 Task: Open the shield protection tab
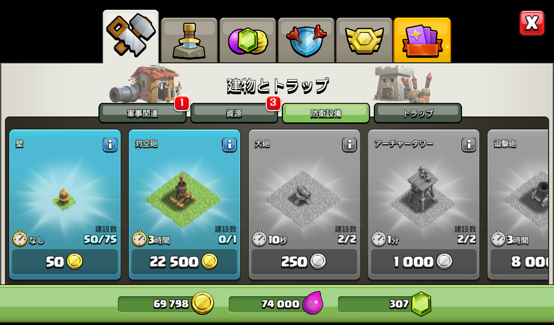(x=306, y=40)
